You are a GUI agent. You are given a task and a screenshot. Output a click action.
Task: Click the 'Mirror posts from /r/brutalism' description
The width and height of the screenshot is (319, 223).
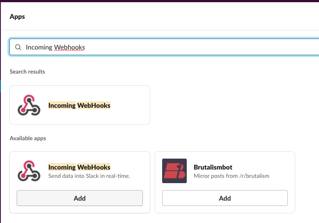231,176
